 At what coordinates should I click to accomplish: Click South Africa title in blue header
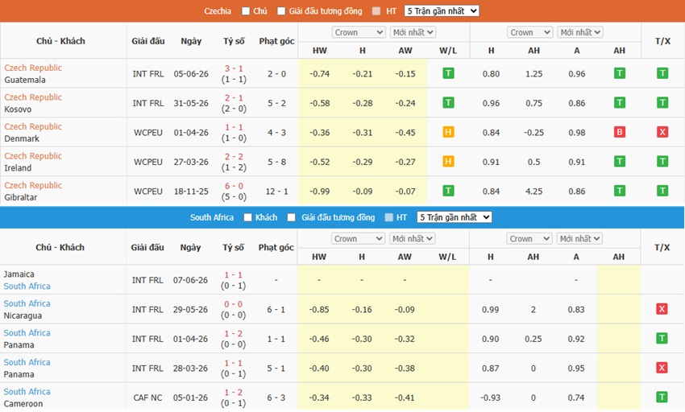[212, 217]
